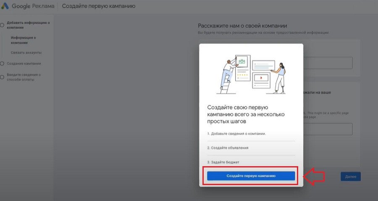Click 'Создание кампании' sidebar label
The height and width of the screenshot is (201, 378).
[24, 63]
